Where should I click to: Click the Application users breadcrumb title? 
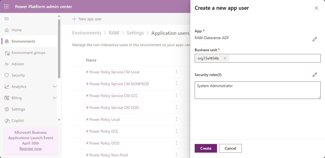170,33
